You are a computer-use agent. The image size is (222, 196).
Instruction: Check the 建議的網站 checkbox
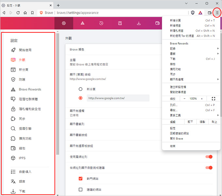[x=80, y=189]
